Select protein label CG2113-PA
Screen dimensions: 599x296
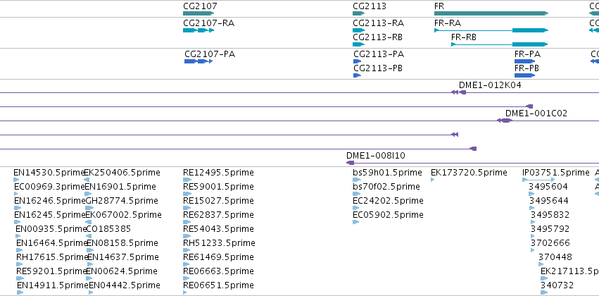click(379, 54)
